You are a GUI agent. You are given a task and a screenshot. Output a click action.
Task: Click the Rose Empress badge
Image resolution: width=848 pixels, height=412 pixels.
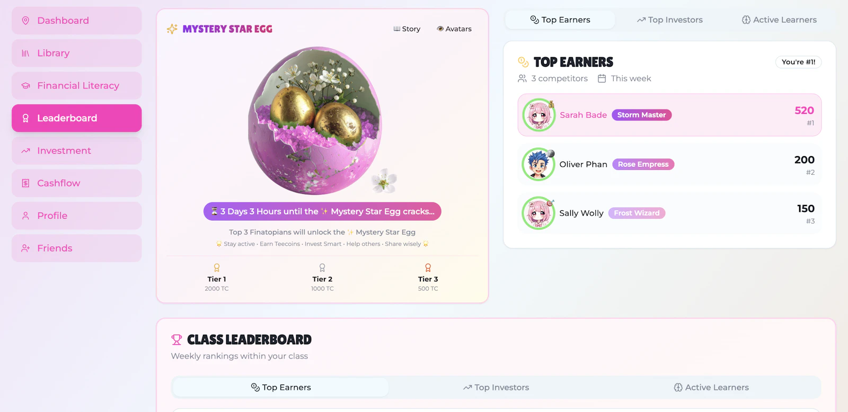643,164
